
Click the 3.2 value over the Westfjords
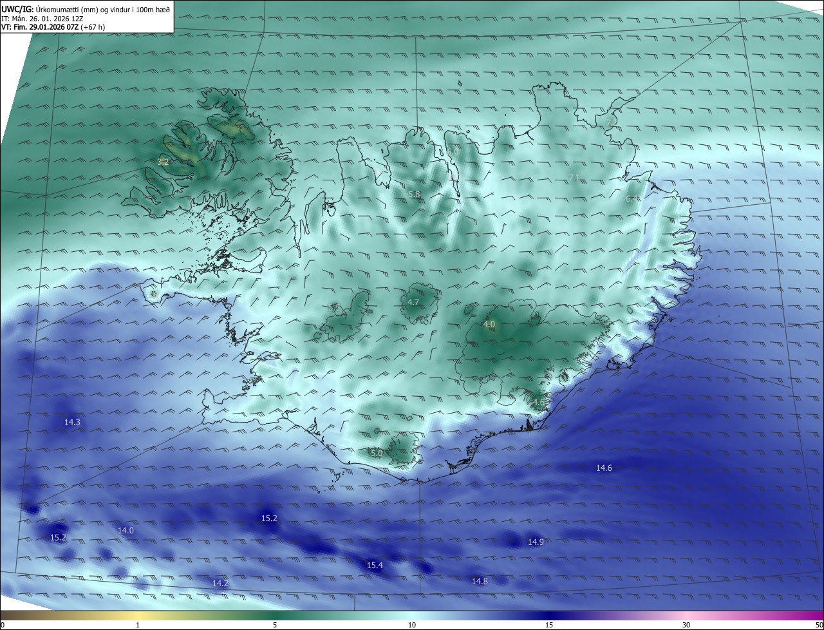point(163,162)
